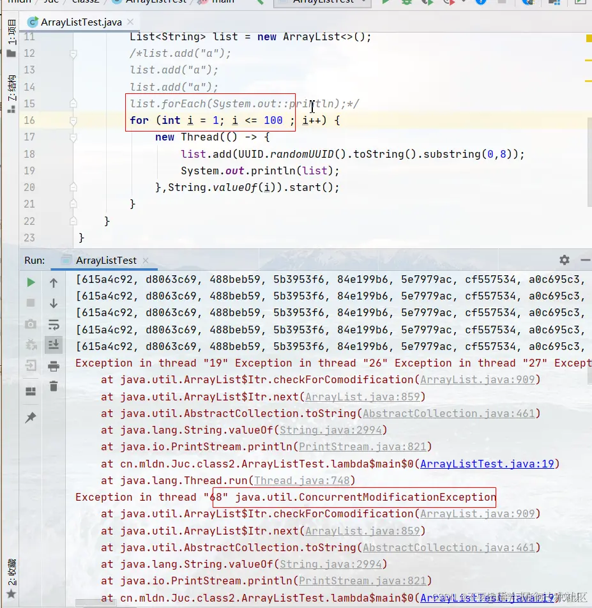Click "new ArrayList<>()" on line 11
The height and width of the screenshot is (608, 592).
click(311, 37)
